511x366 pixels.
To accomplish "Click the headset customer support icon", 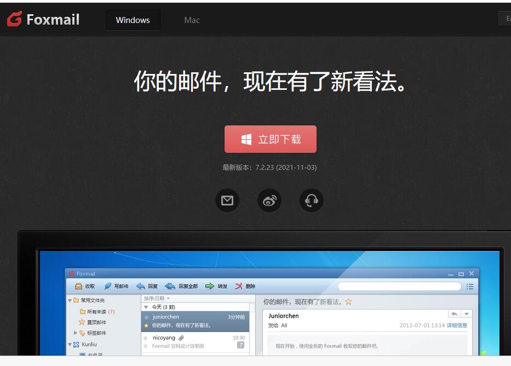I will coord(312,201).
